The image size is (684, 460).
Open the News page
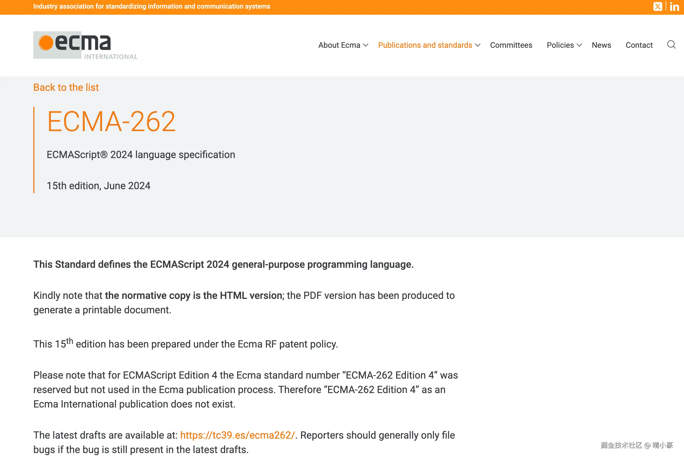[x=601, y=45]
